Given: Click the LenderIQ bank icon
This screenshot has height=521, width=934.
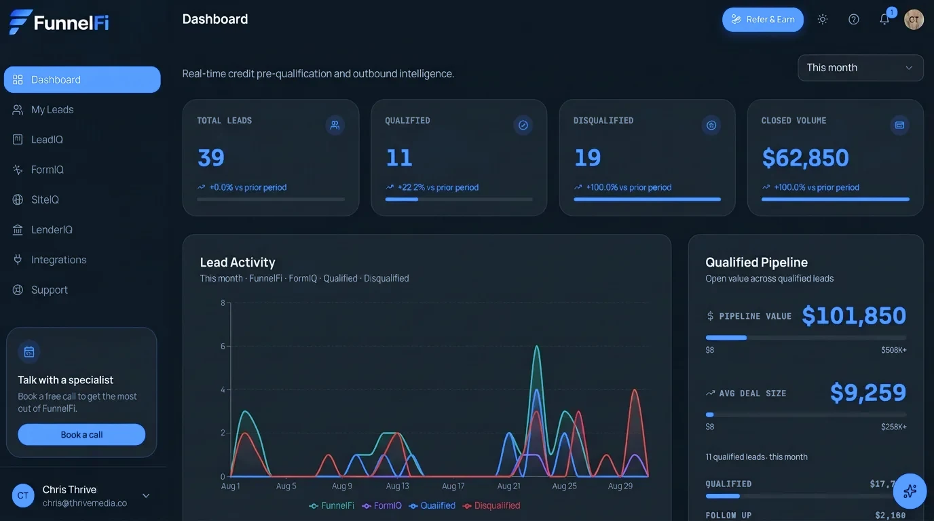Looking at the screenshot, I should [18, 230].
